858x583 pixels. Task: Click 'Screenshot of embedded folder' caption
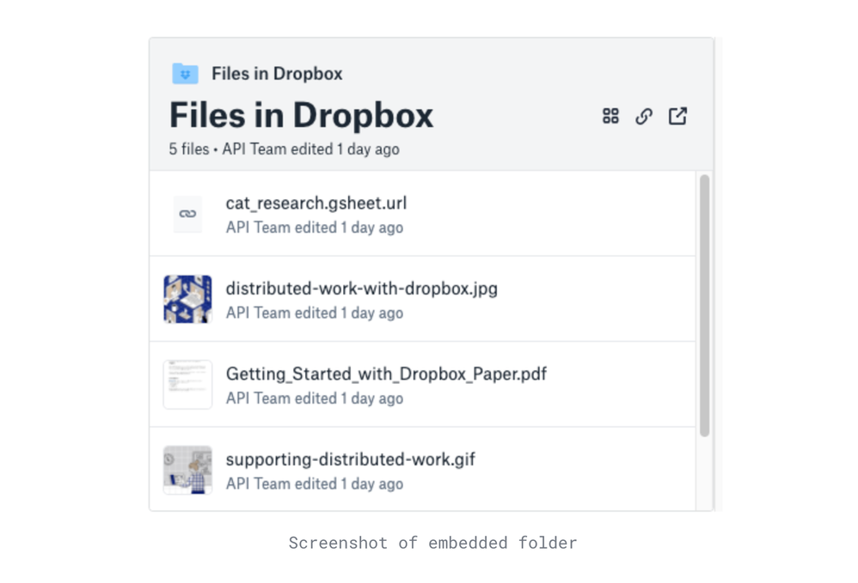coord(432,543)
